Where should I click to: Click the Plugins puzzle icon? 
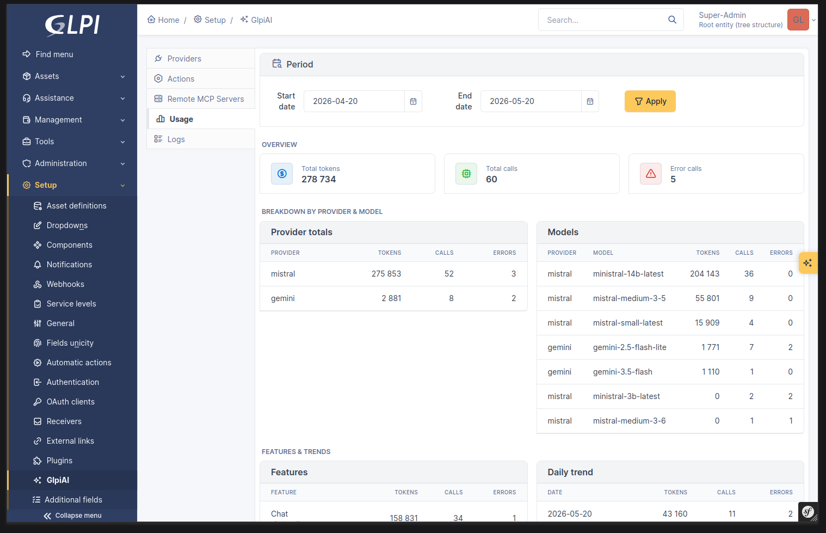point(38,461)
